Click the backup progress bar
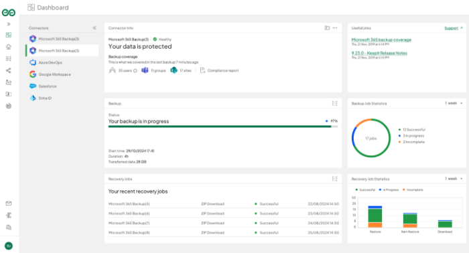Screen dimensions: 469x253 coord(223,126)
